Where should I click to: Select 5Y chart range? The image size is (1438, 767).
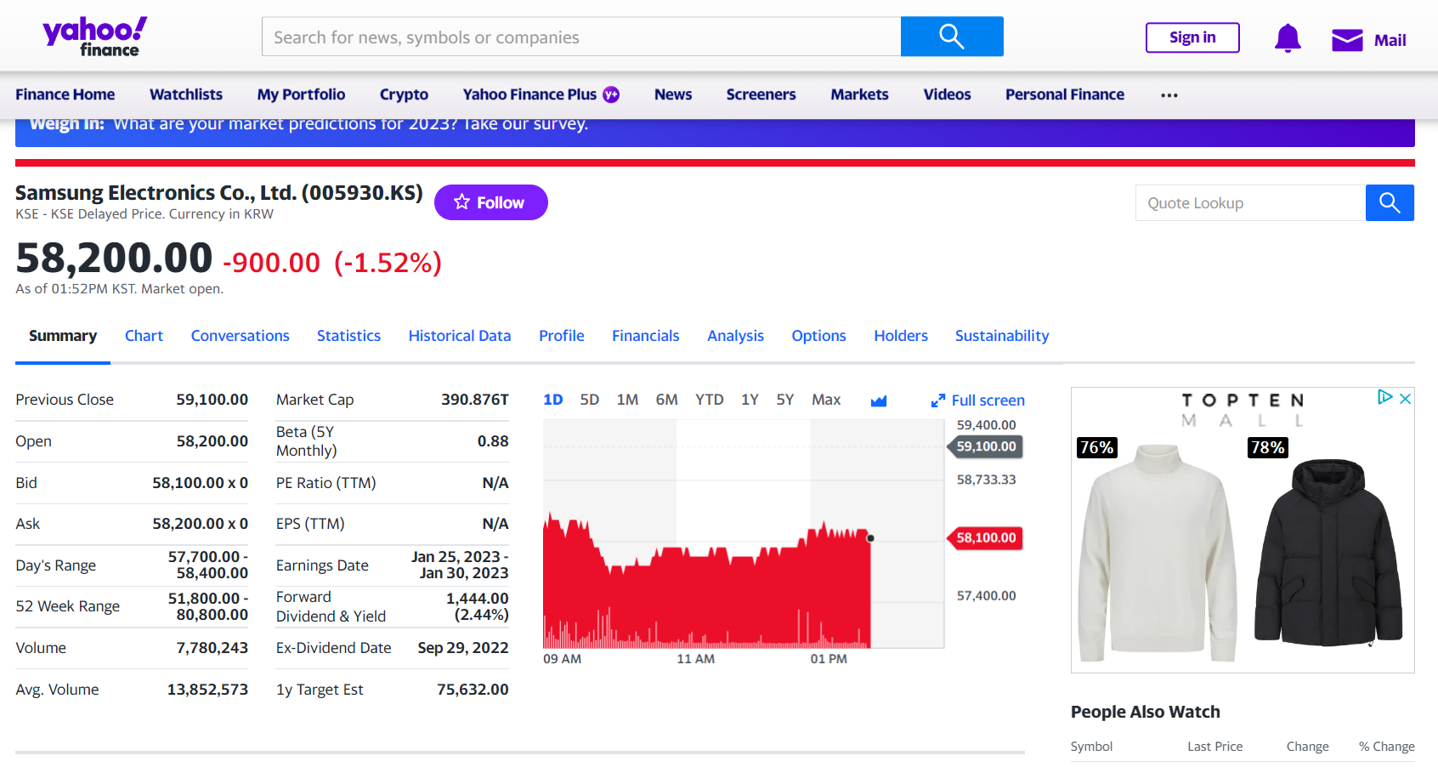pyautogui.click(x=784, y=400)
